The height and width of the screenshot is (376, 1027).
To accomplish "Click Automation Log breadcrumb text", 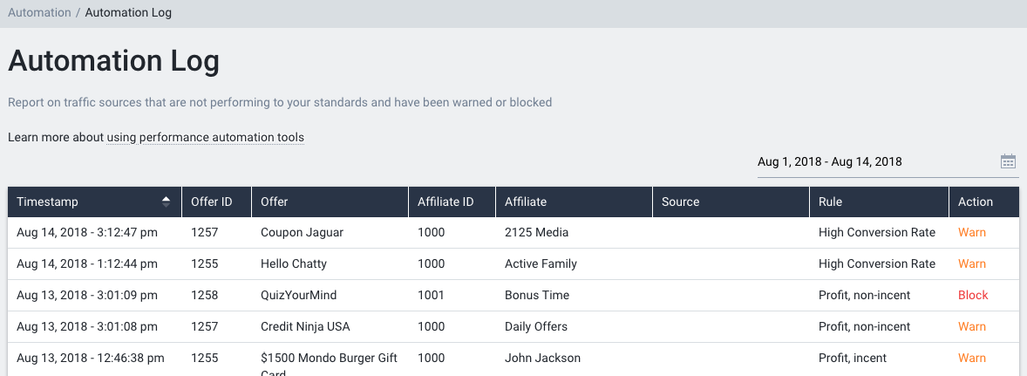I will click(x=128, y=12).
